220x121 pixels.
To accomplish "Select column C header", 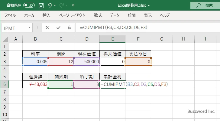I will click(61, 39).
